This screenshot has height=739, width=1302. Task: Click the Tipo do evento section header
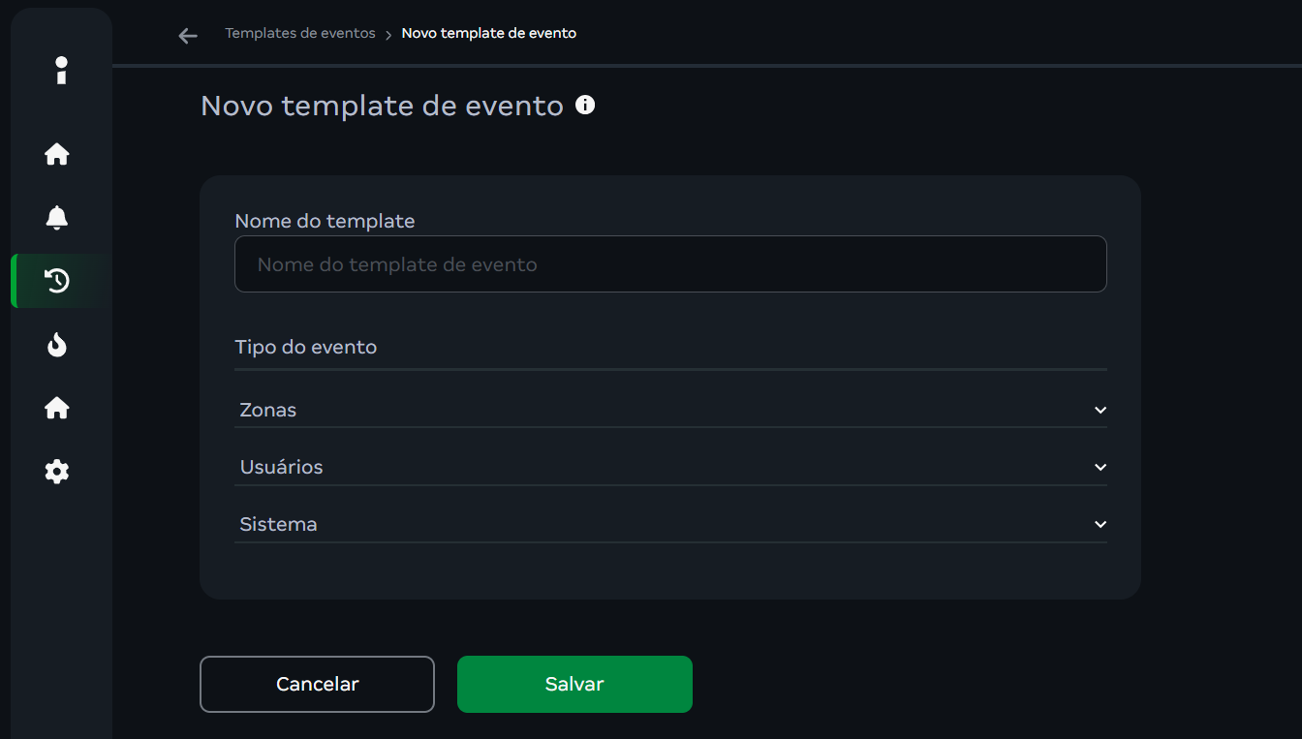pyautogui.click(x=306, y=347)
